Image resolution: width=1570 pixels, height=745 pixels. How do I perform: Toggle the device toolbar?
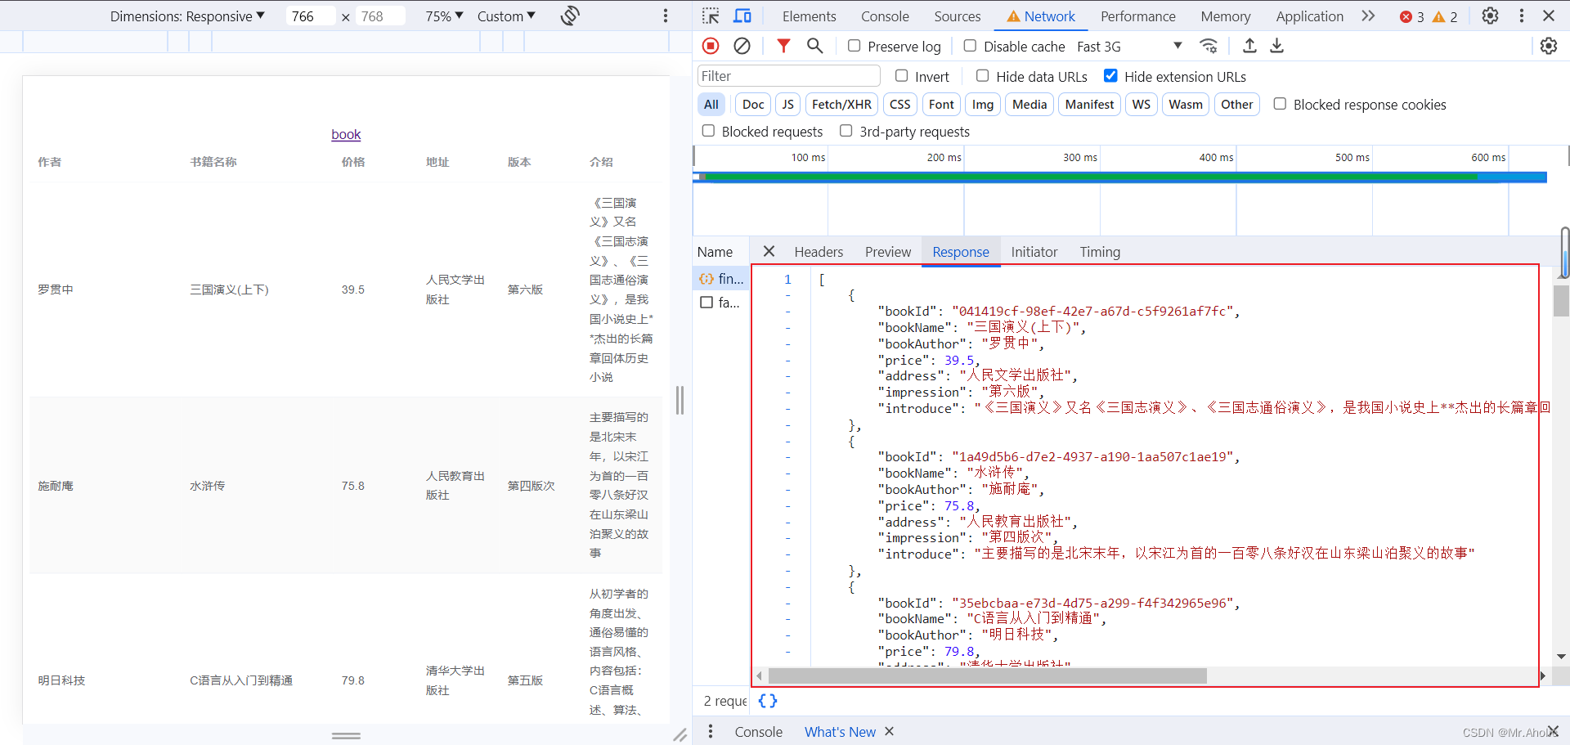[742, 16]
